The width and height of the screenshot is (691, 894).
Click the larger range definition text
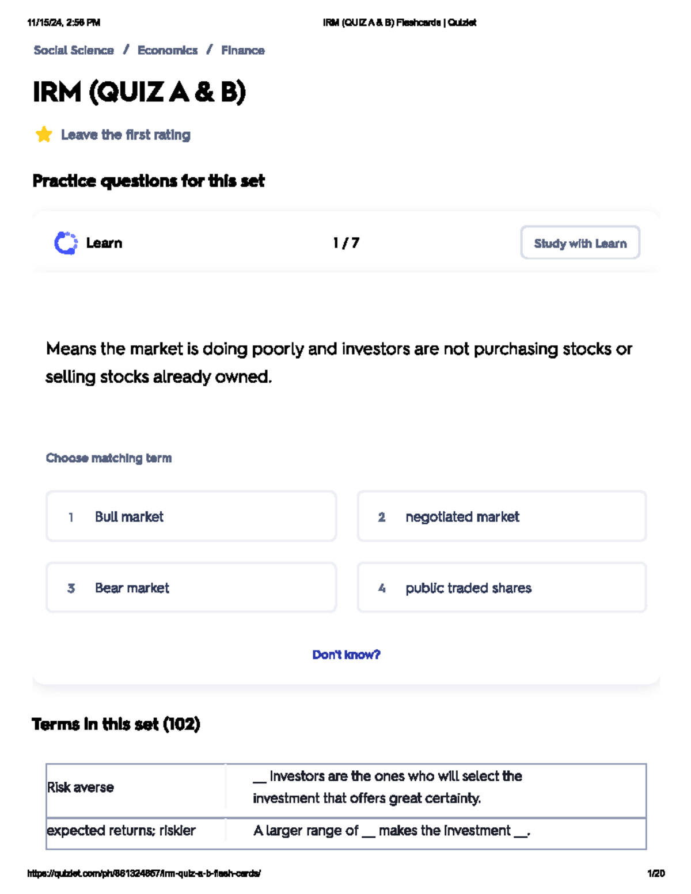(x=392, y=831)
